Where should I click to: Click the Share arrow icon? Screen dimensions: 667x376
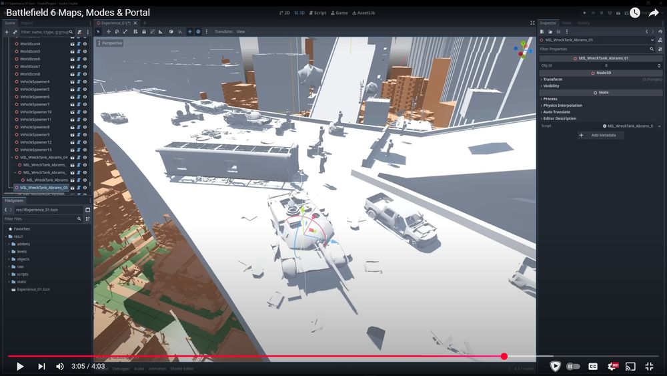click(654, 13)
